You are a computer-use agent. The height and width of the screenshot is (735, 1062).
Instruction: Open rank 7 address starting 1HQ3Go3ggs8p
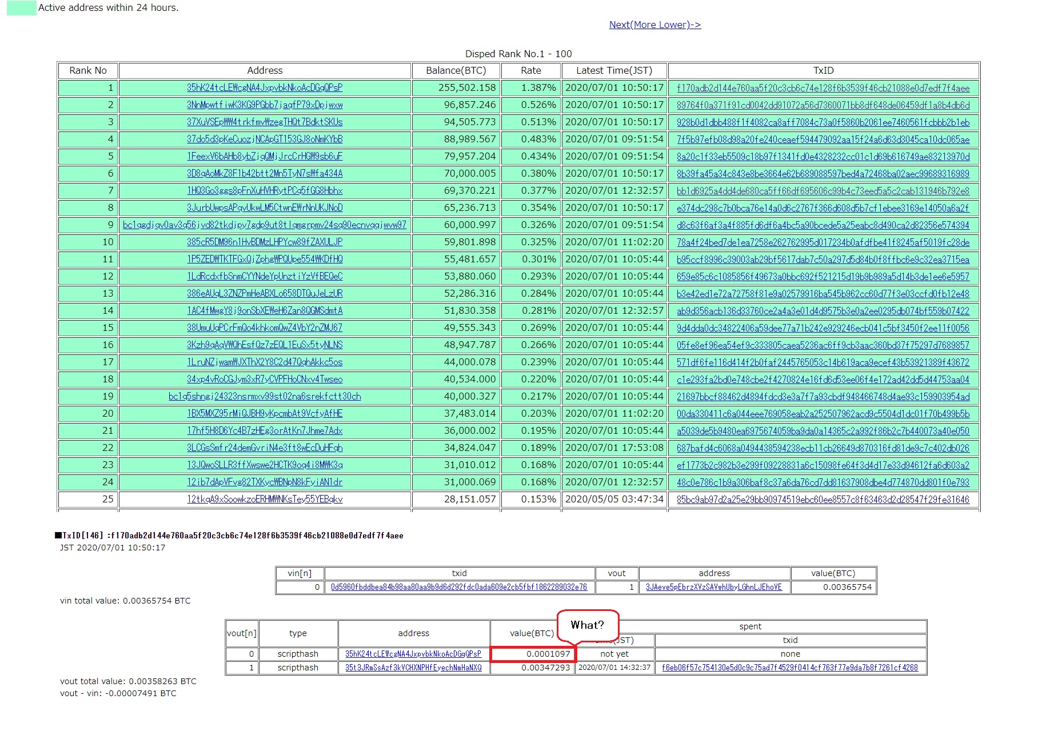tap(265, 190)
